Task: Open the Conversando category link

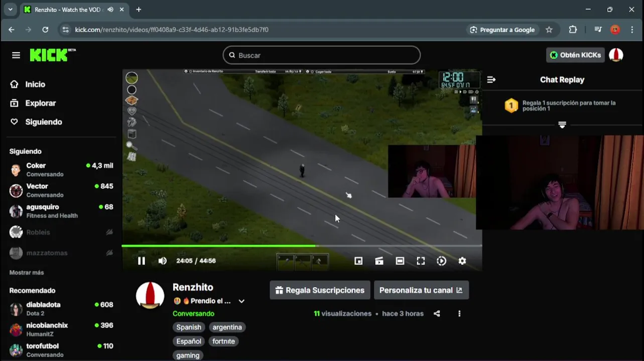Action: coord(193,313)
